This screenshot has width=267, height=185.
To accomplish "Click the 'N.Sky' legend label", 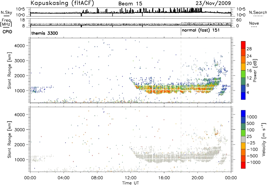I will click(x=6, y=12).
